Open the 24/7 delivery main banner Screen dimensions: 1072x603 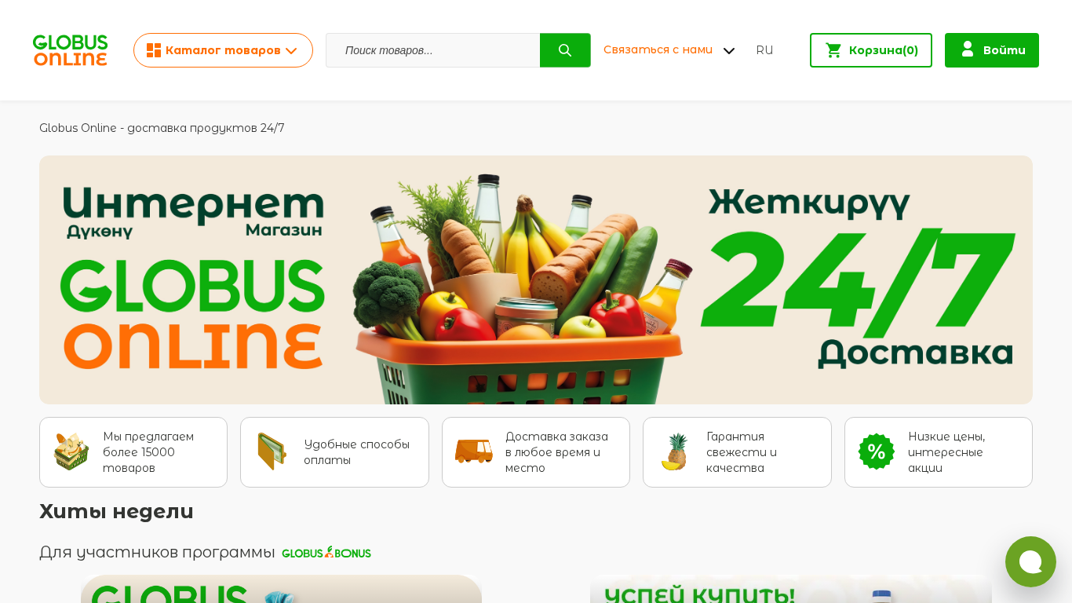click(536, 280)
